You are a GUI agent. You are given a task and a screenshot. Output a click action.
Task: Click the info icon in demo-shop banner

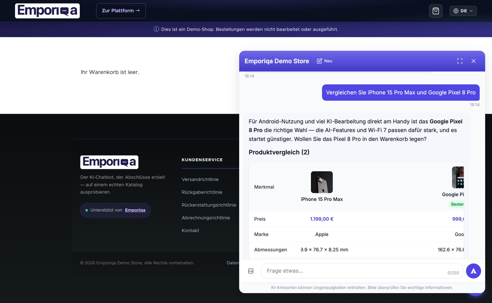156,29
